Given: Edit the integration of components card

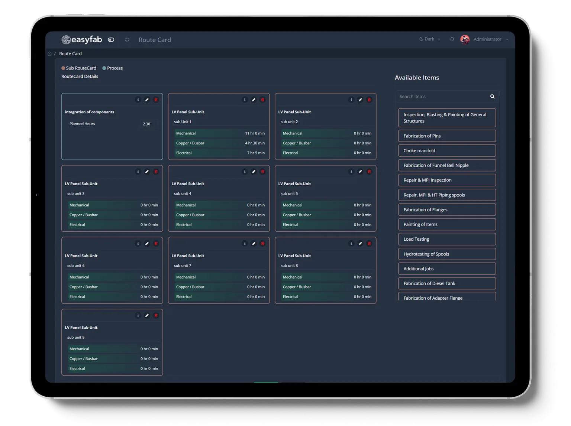Looking at the screenshot, I should point(147,100).
